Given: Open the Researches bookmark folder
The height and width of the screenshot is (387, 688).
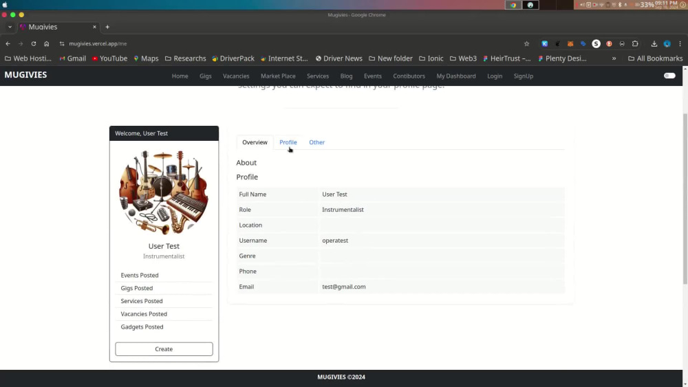Looking at the screenshot, I should tap(185, 58).
